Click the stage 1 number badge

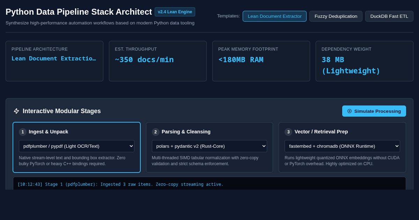click(x=23, y=132)
